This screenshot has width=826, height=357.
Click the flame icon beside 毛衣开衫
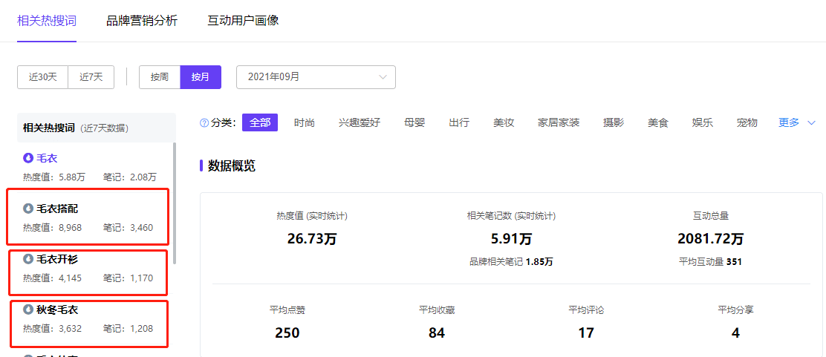pos(28,259)
